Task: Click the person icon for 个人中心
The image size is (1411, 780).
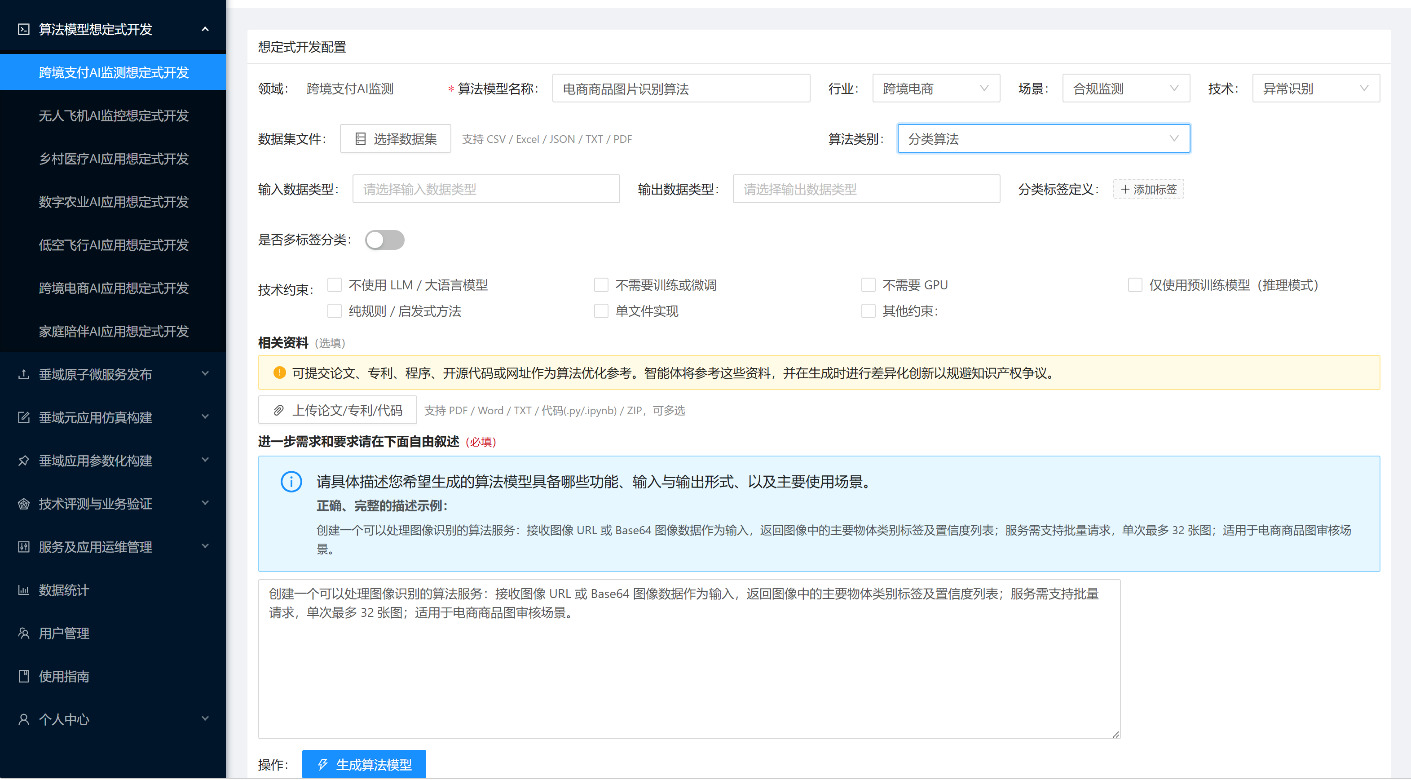Action: click(23, 720)
